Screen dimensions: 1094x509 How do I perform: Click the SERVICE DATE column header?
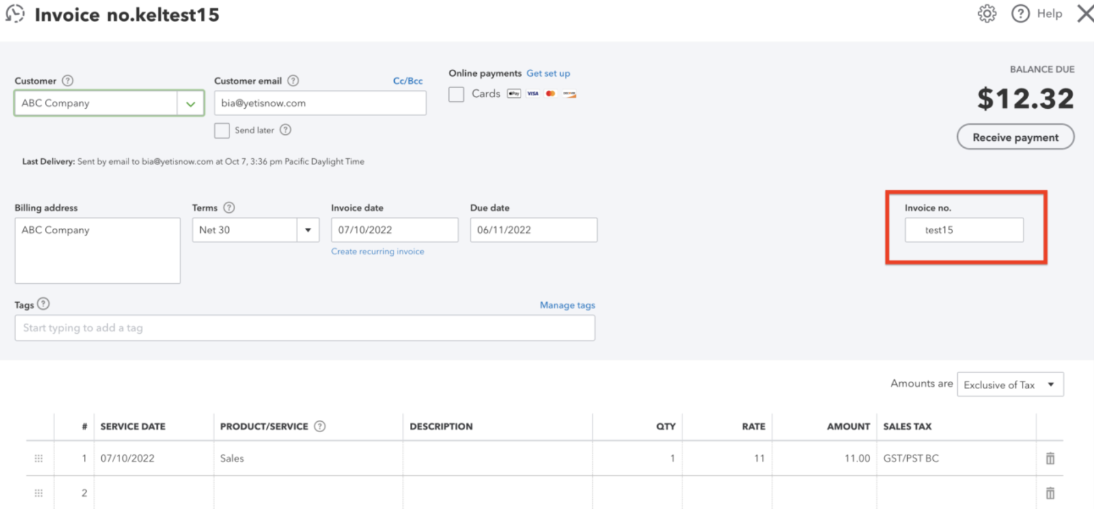[133, 426]
